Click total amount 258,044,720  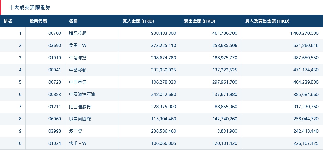(x=306, y=119)
